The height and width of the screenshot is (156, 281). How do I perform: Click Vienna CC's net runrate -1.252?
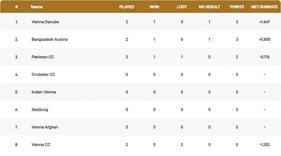264,144
